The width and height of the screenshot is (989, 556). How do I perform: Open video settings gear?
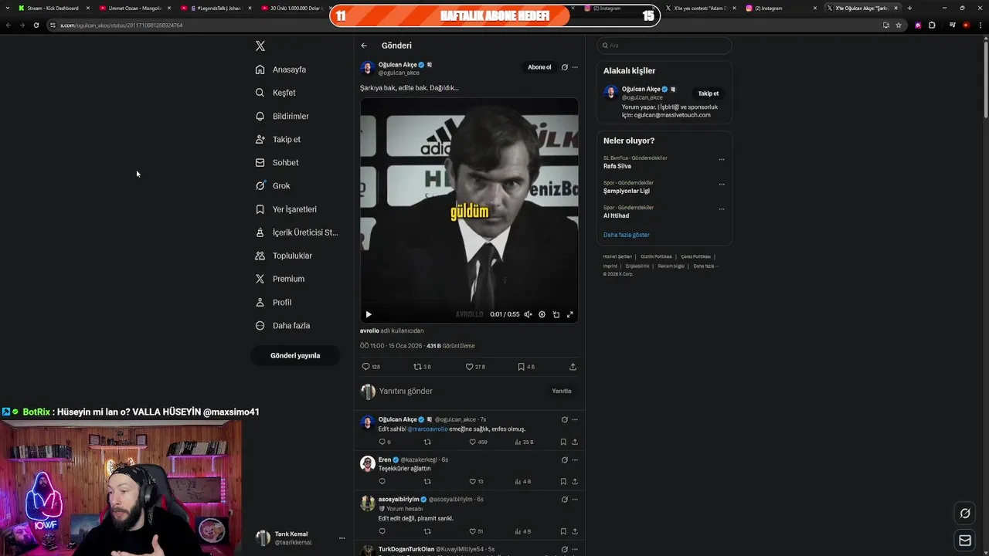542,314
